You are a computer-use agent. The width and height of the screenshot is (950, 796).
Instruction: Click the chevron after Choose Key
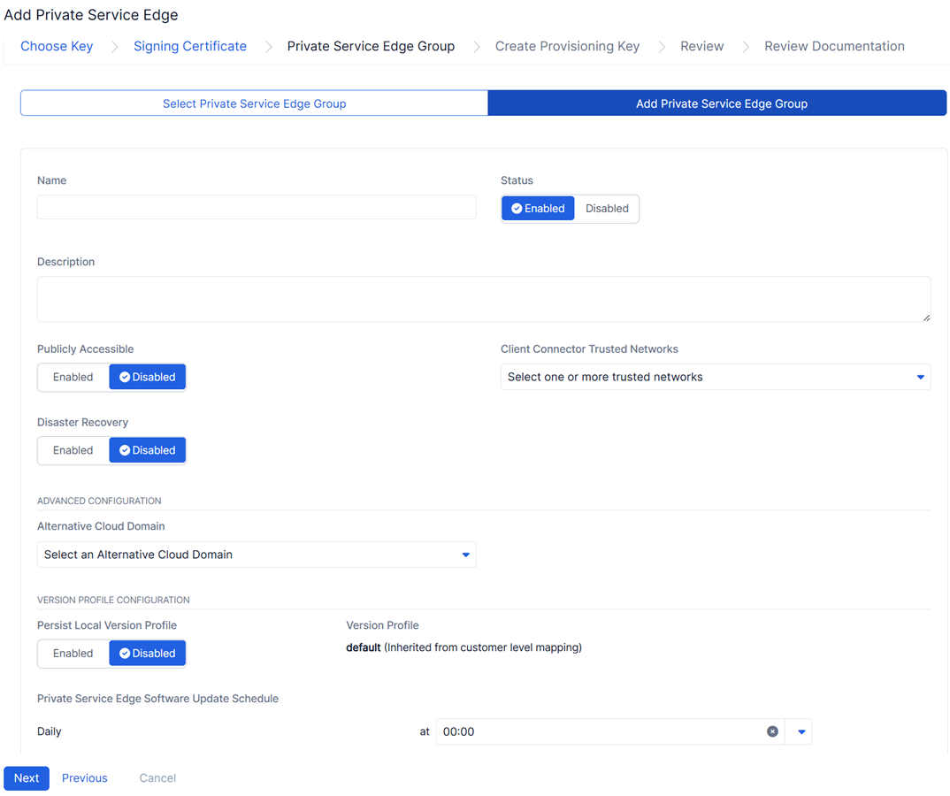[x=114, y=47]
